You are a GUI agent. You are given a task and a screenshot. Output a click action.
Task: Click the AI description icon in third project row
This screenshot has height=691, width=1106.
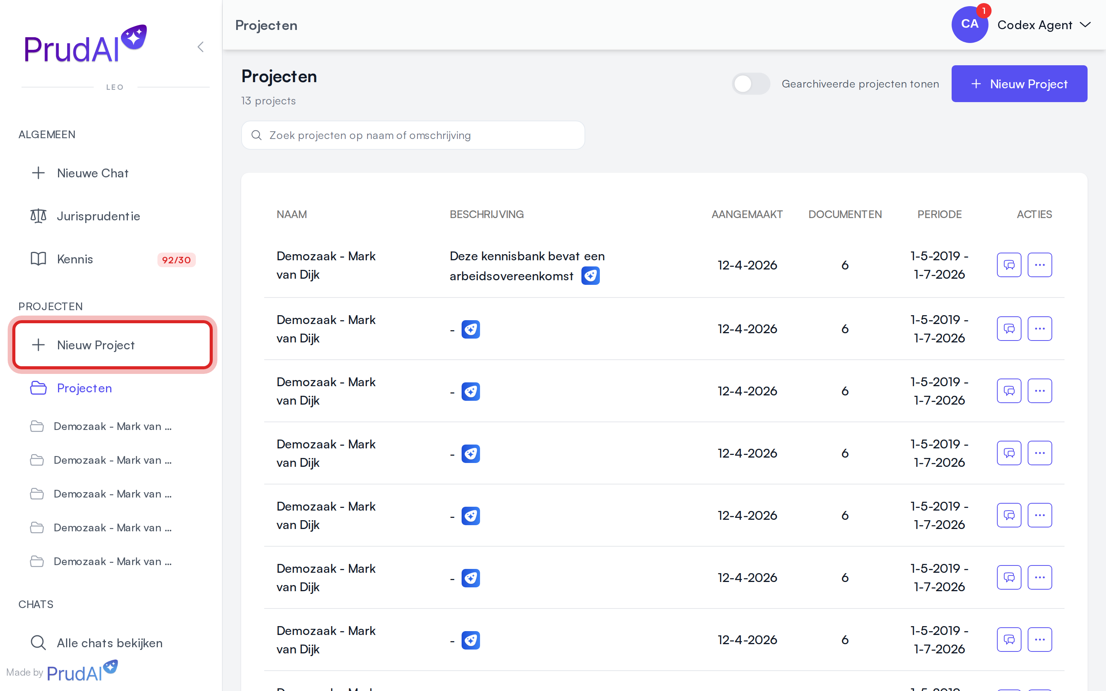point(471,391)
